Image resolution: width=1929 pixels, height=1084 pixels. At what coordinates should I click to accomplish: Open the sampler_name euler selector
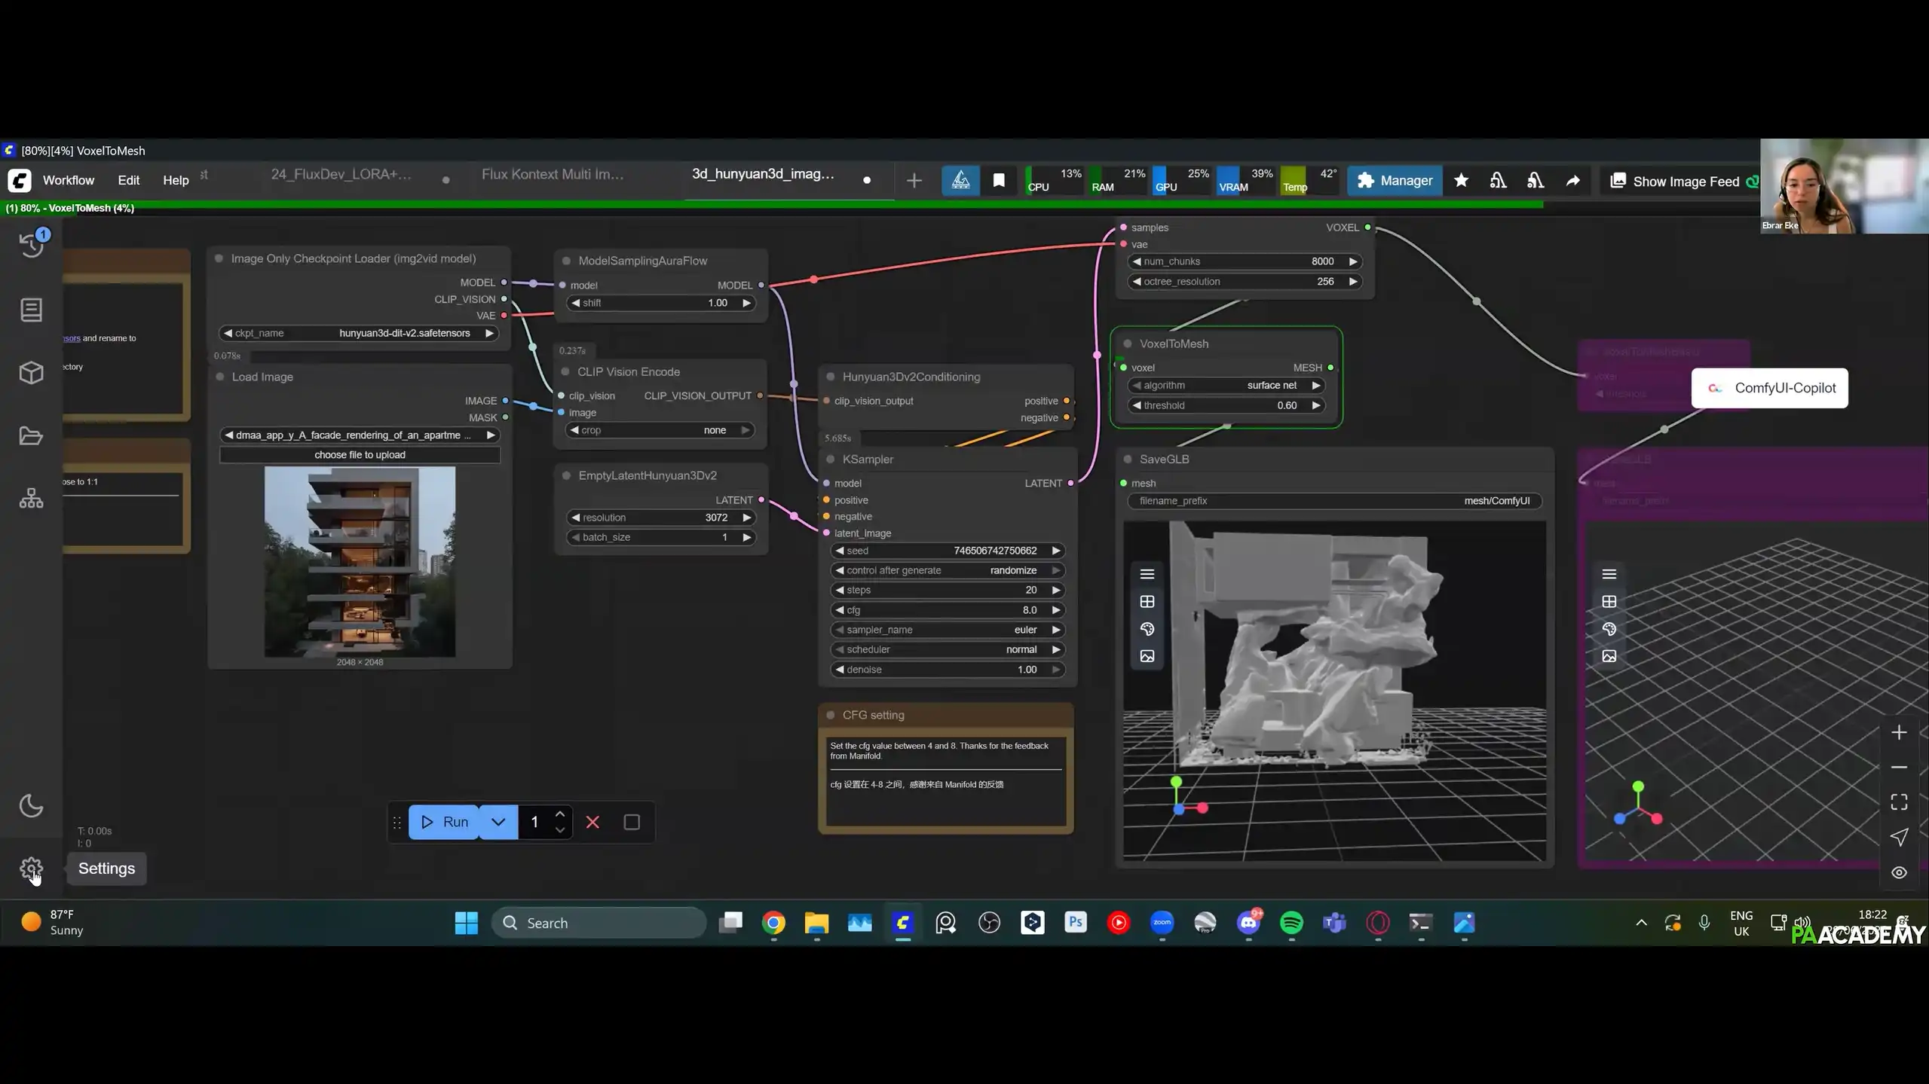point(947,630)
